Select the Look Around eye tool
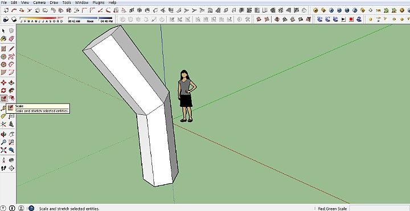Image resolution: width=410 pixels, height=211 pixels. point(11,160)
